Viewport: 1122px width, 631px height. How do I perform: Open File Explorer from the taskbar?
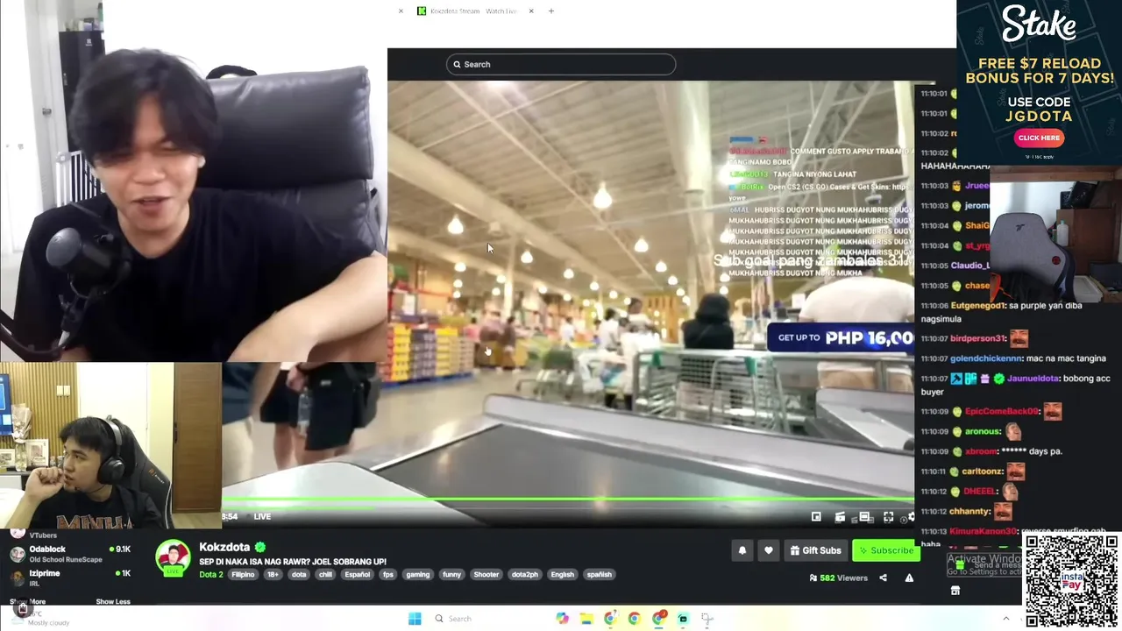coord(586,619)
